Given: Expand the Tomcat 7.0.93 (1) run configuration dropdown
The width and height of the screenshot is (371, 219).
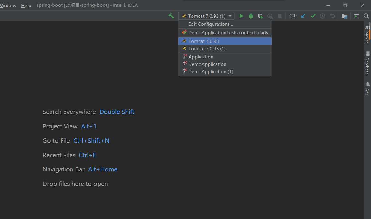Looking at the screenshot, I should tap(206, 16).
